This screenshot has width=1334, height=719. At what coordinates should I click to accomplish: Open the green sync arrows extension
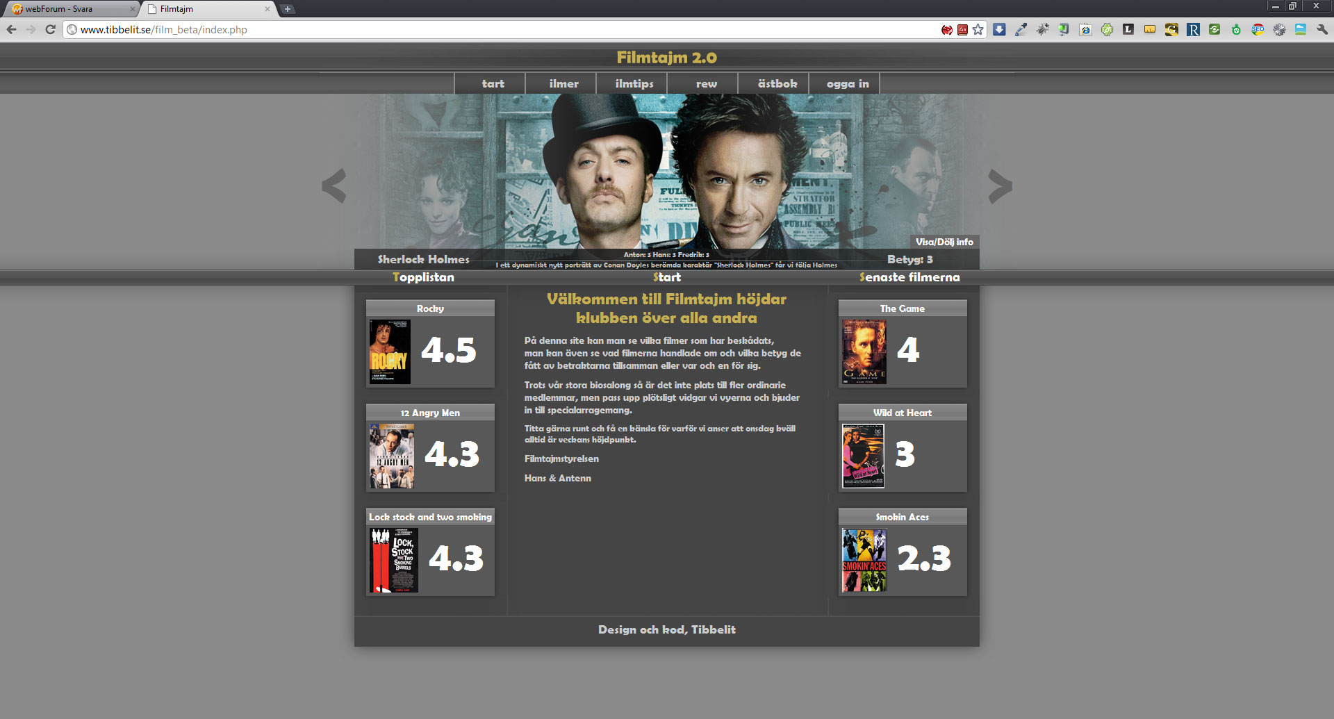coord(1214,30)
